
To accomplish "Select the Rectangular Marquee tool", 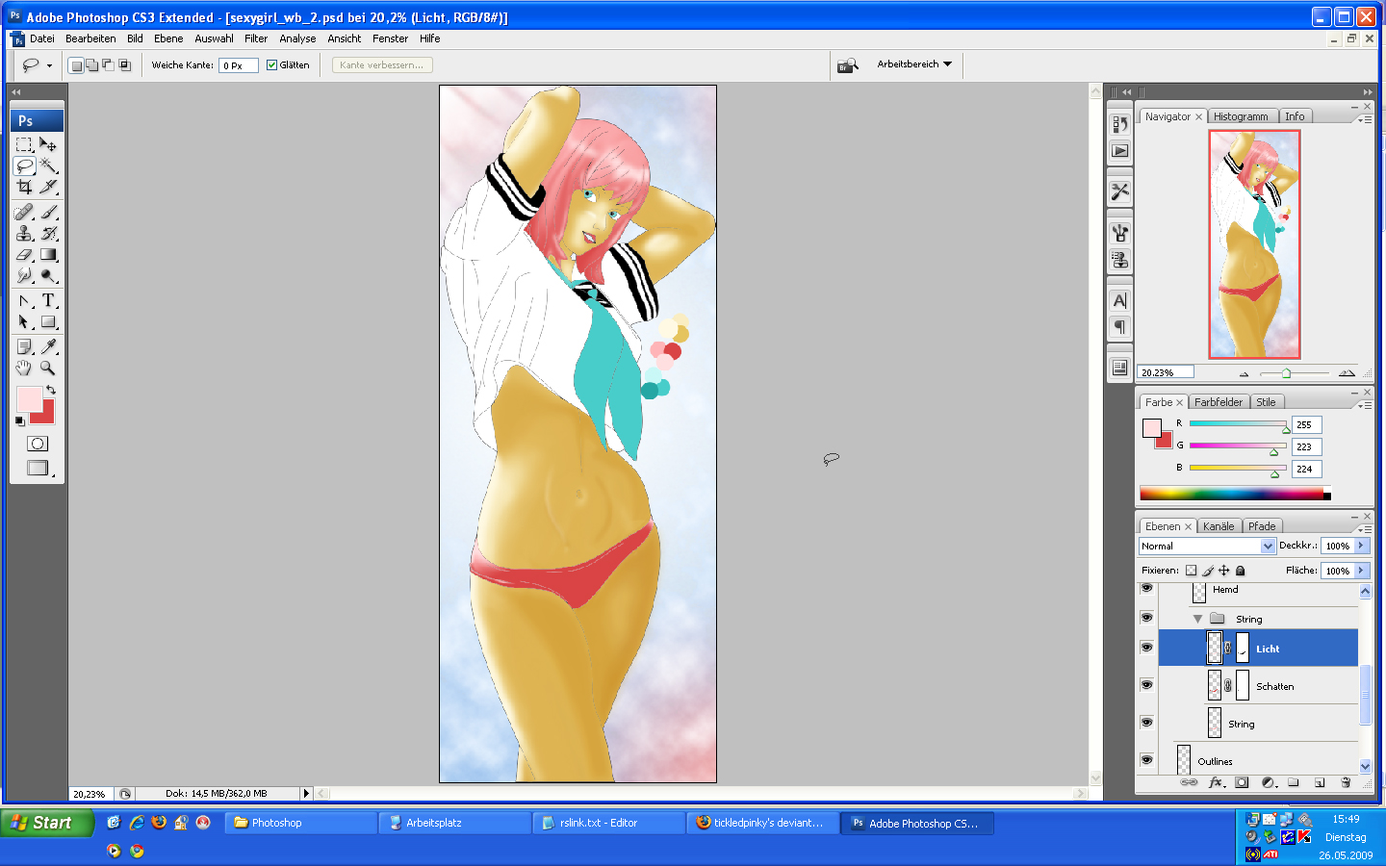I will (x=25, y=144).
